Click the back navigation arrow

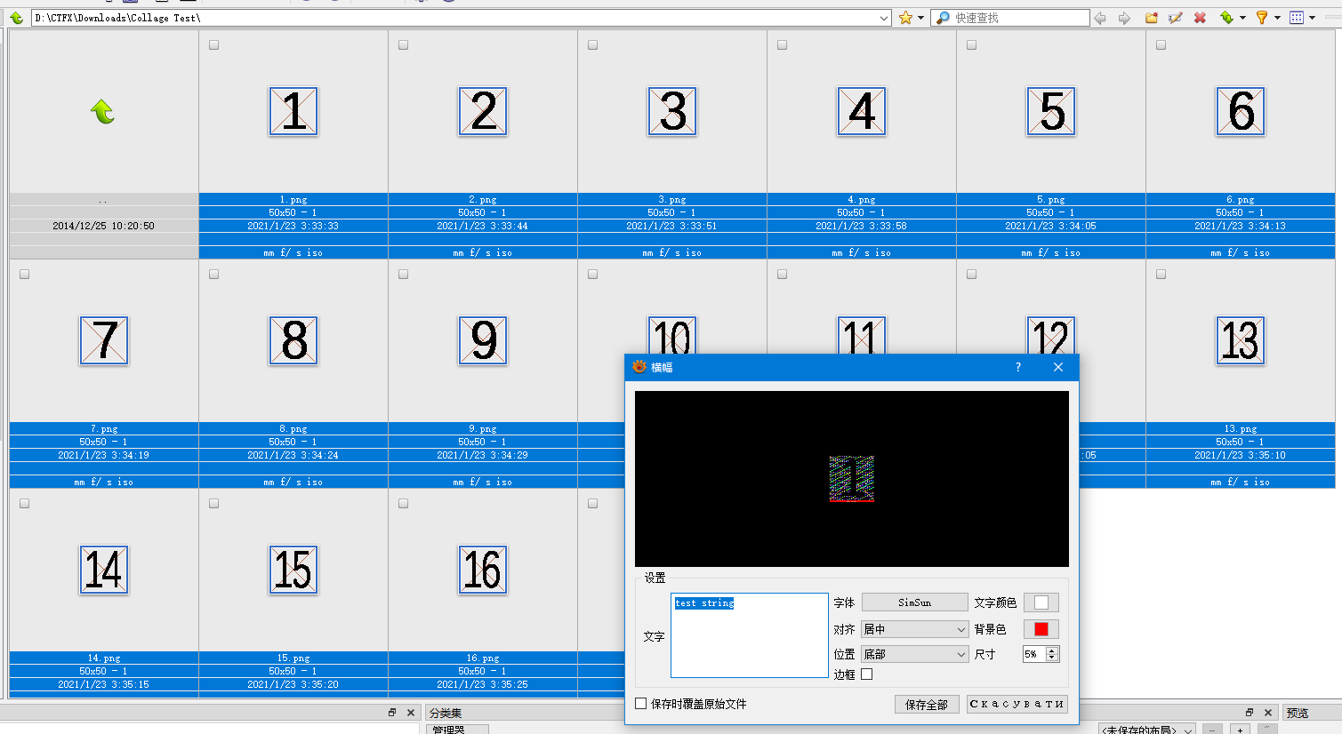1100,18
